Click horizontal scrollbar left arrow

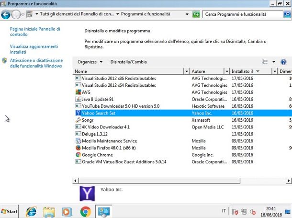(75, 181)
